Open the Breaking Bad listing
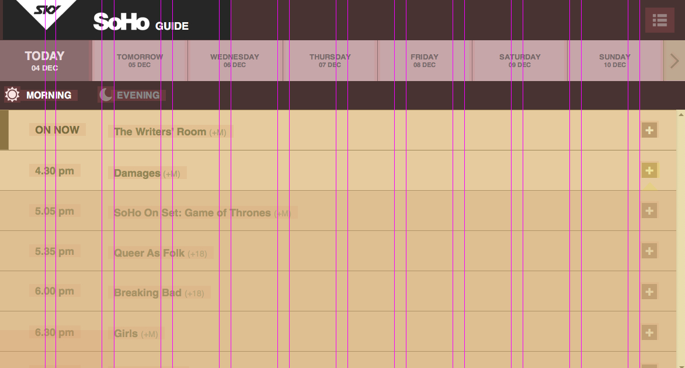The height and width of the screenshot is (368, 685). [159, 293]
